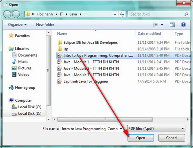
Task: Select Local Disk (C:) in sidebar
Action: click(30, 107)
